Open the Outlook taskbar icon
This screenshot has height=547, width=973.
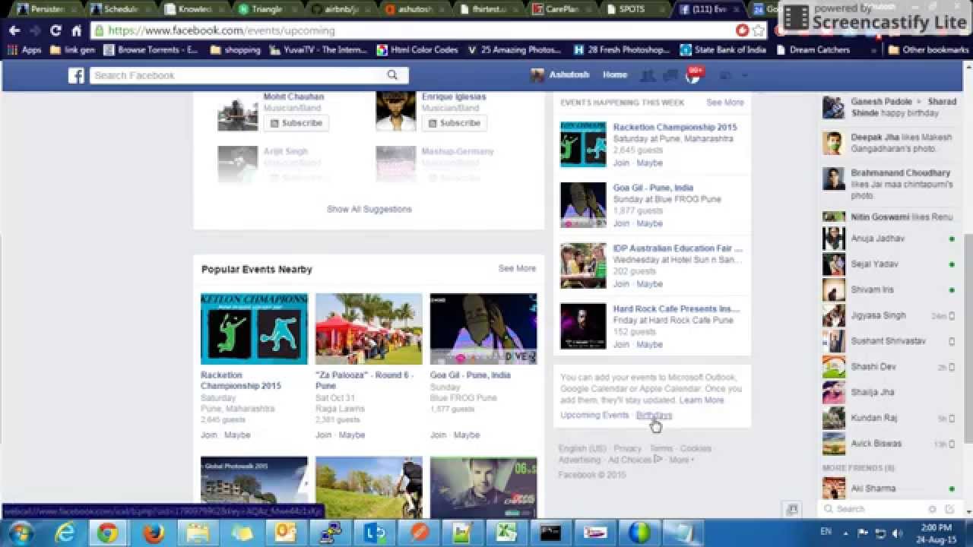click(286, 533)
